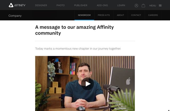Open the Careers tab
This screenshot has width=170, height=111.
(x=153, y=15)
